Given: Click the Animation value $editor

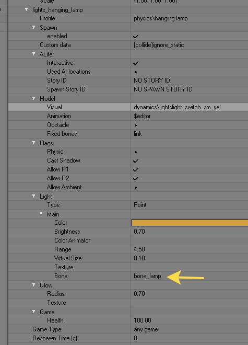Looking at the screenshot, I should 142,116.
